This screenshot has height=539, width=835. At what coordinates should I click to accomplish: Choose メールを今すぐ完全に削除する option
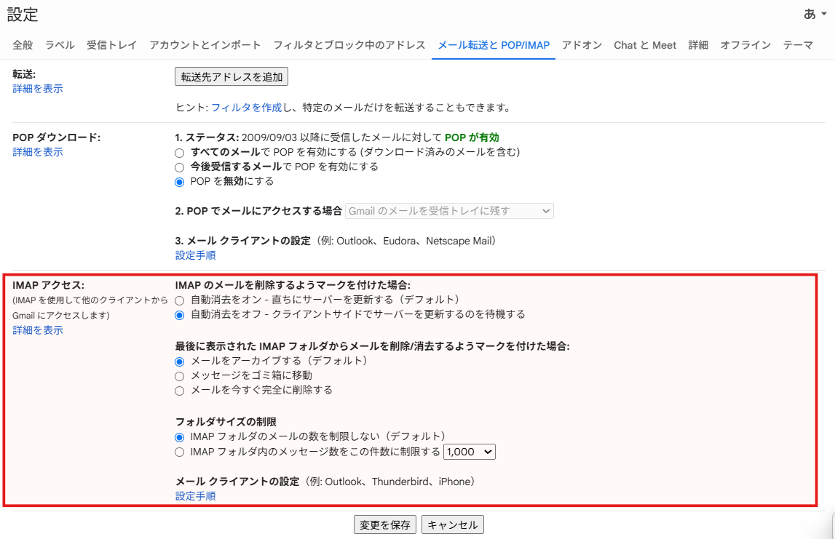coord(178,391)
